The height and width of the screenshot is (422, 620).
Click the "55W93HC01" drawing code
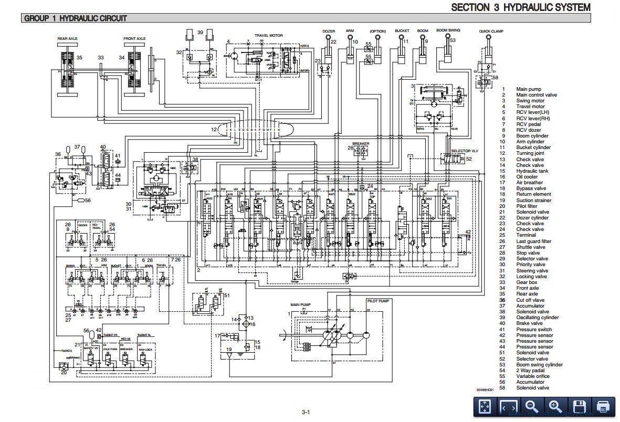(x=485, y=389)
